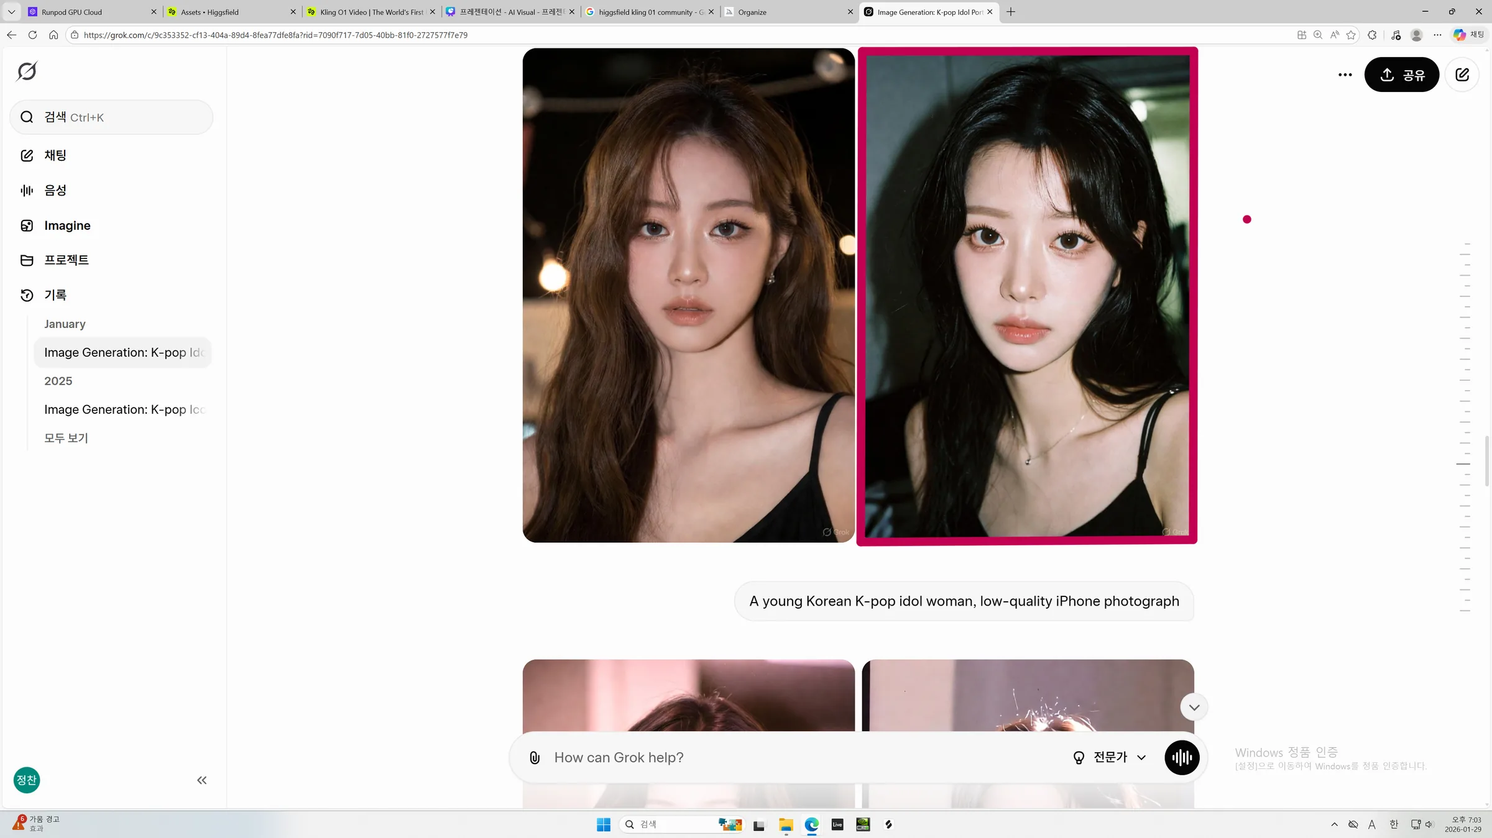The image size is (1492, 838).
Task: Open the three-dot more options menu
Action: (1345, 75)
